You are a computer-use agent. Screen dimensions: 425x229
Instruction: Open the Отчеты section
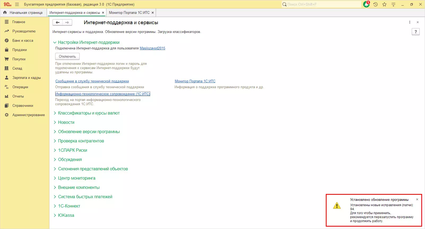18,96
